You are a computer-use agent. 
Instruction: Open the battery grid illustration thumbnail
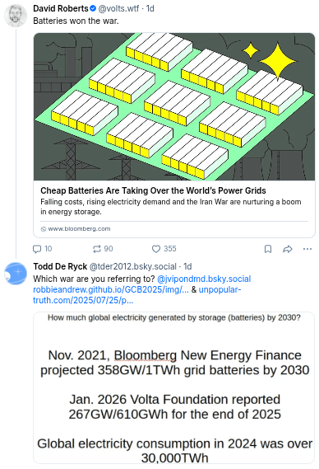pyautogui.click(x=174, y=106)
